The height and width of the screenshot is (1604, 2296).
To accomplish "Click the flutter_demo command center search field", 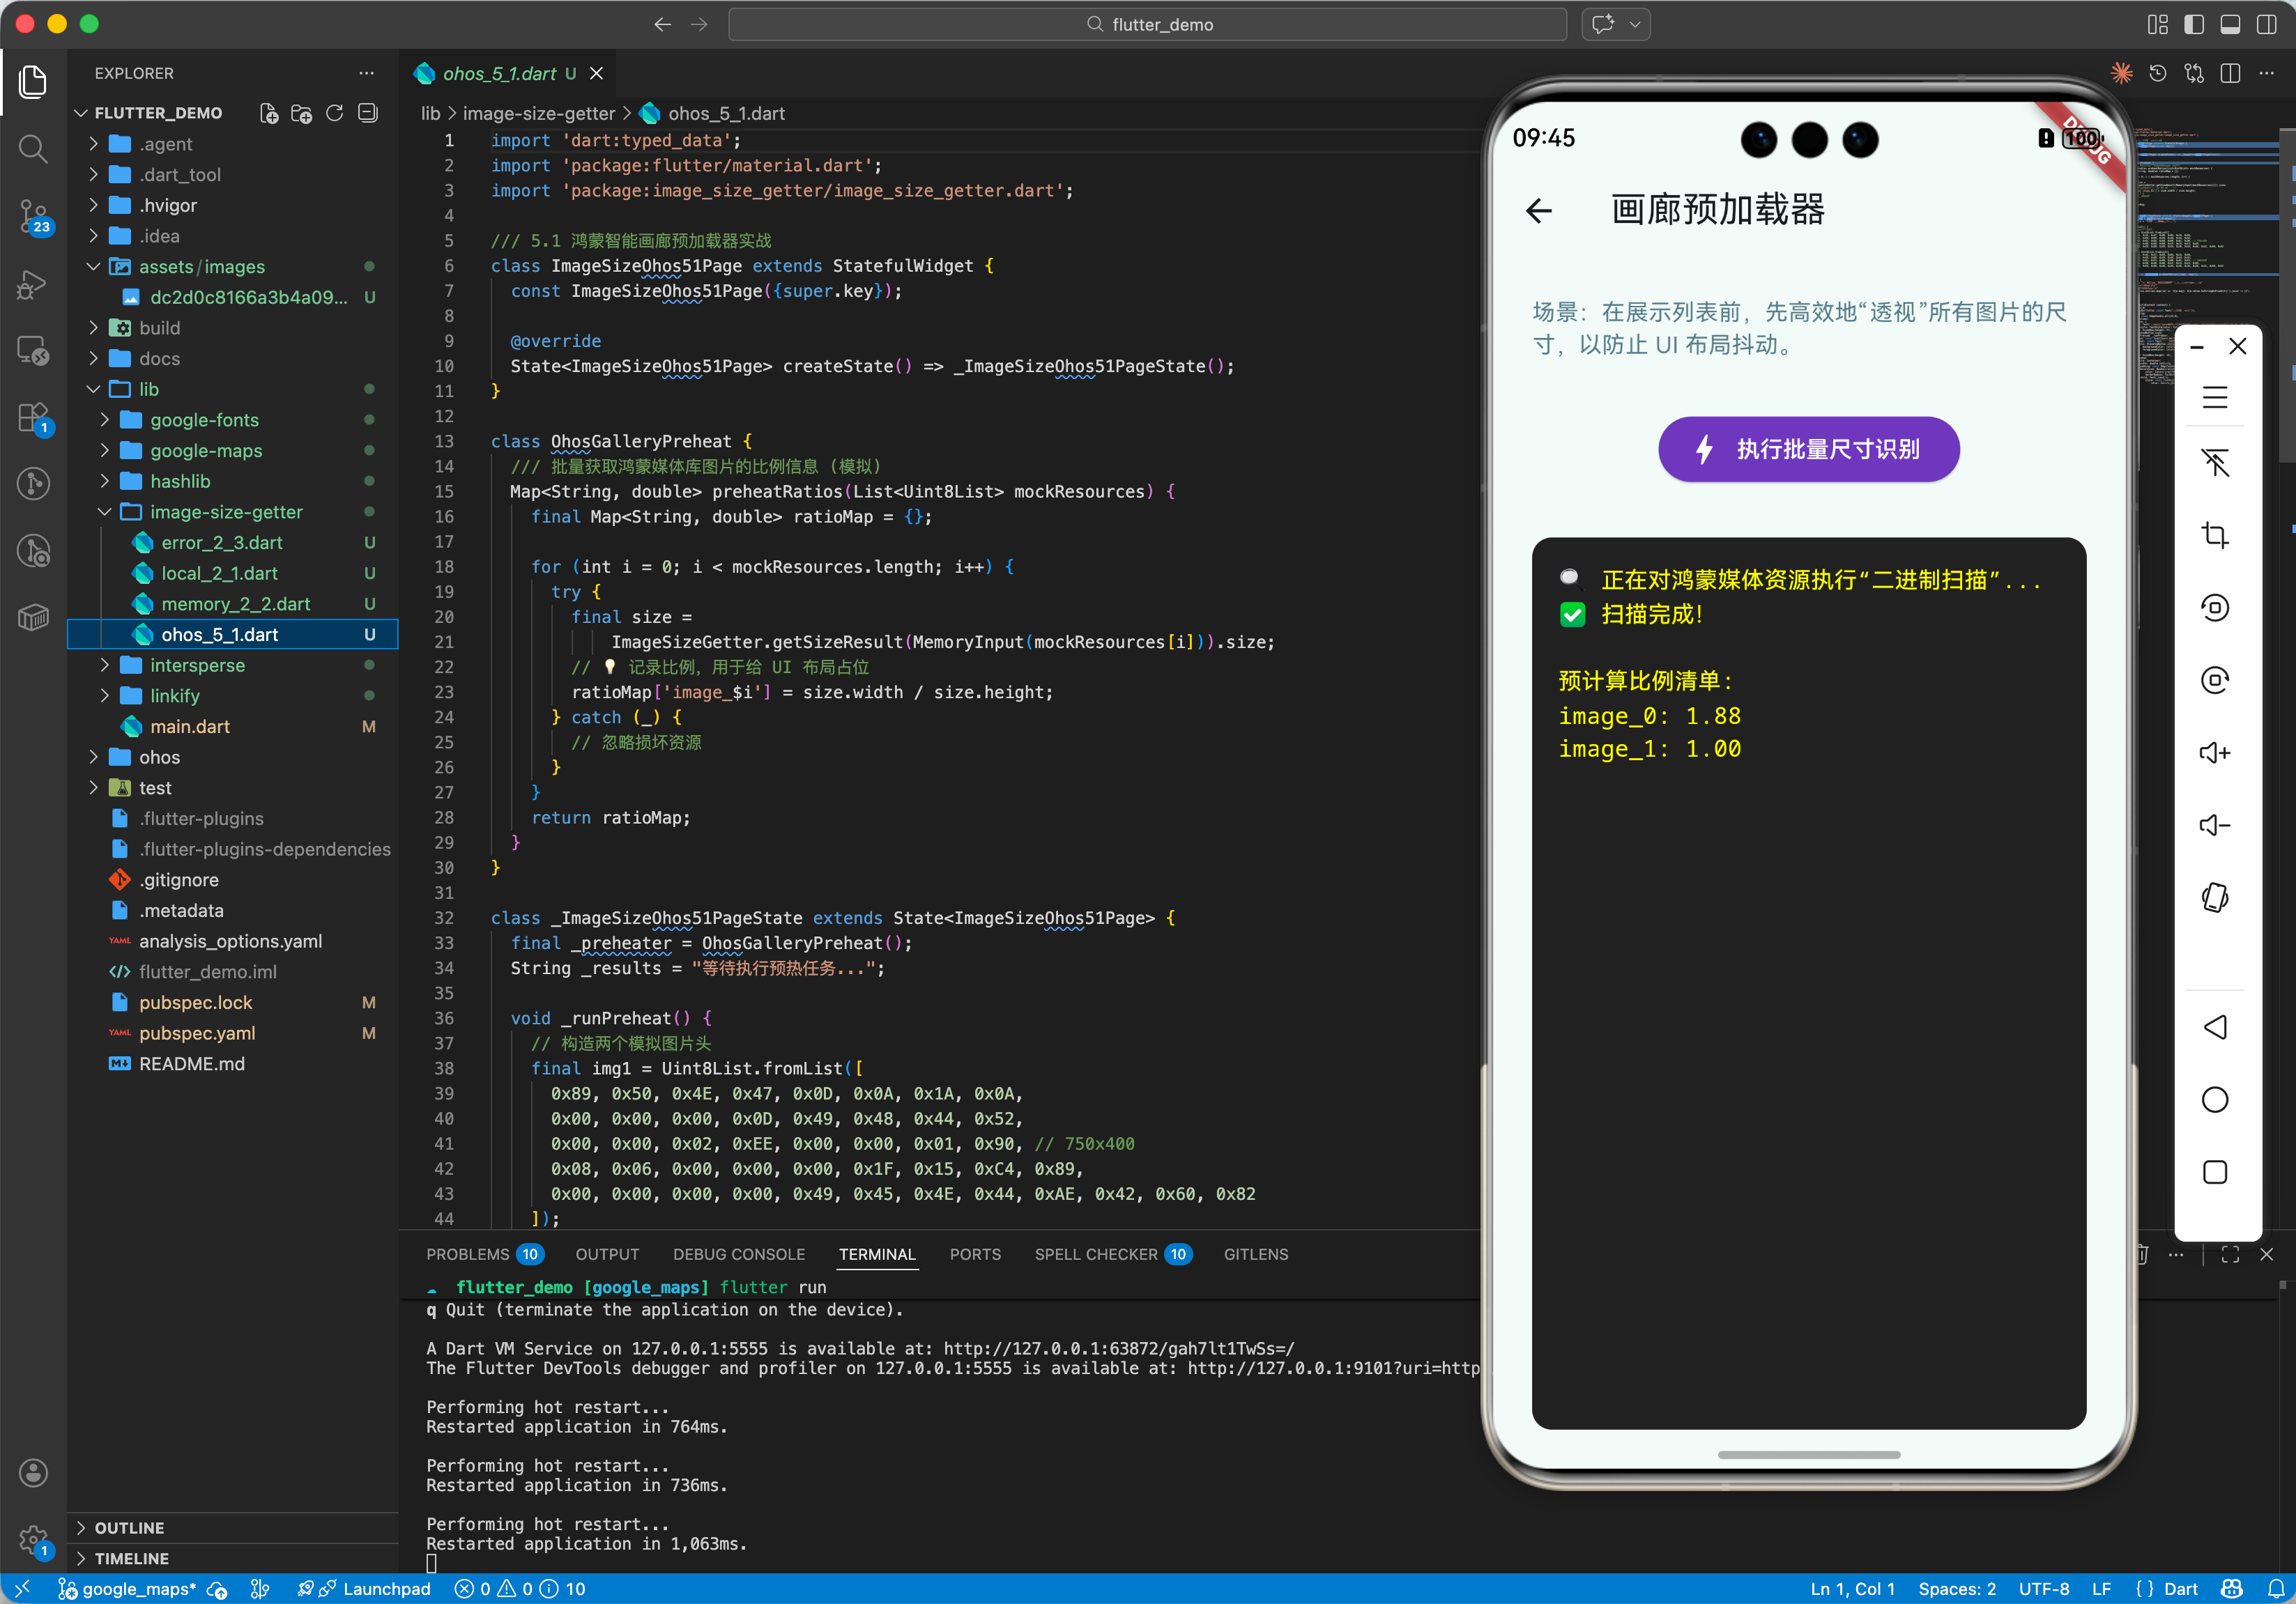I will (x=1147, y=24).
